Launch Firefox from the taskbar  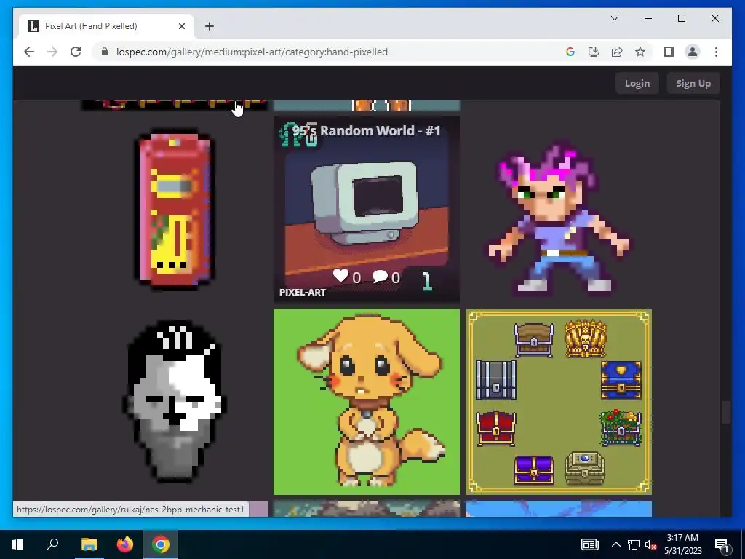[125, 544]
